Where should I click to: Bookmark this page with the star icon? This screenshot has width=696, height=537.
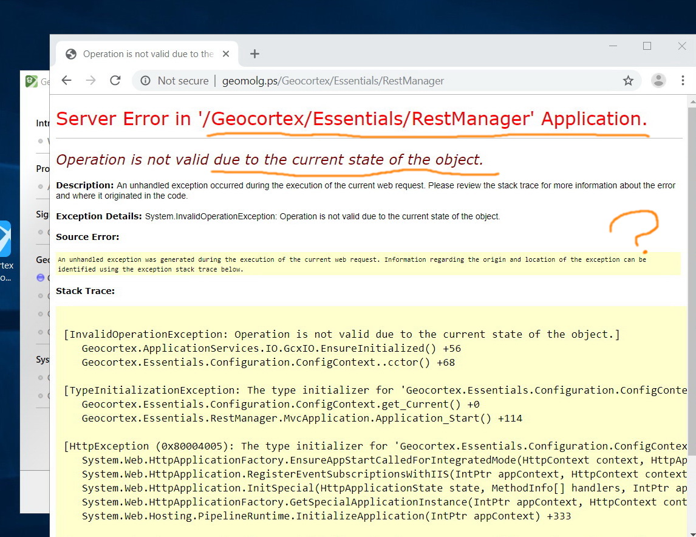coord(628,81)
